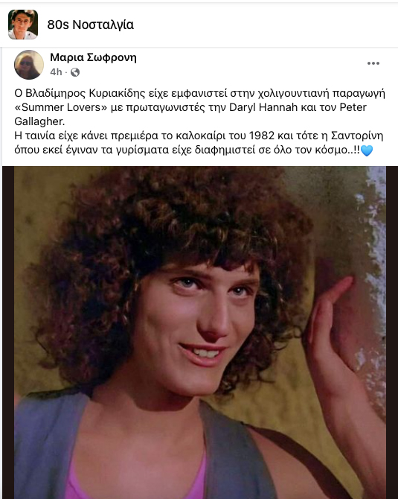Open the attached film still photo

point(200,333)
